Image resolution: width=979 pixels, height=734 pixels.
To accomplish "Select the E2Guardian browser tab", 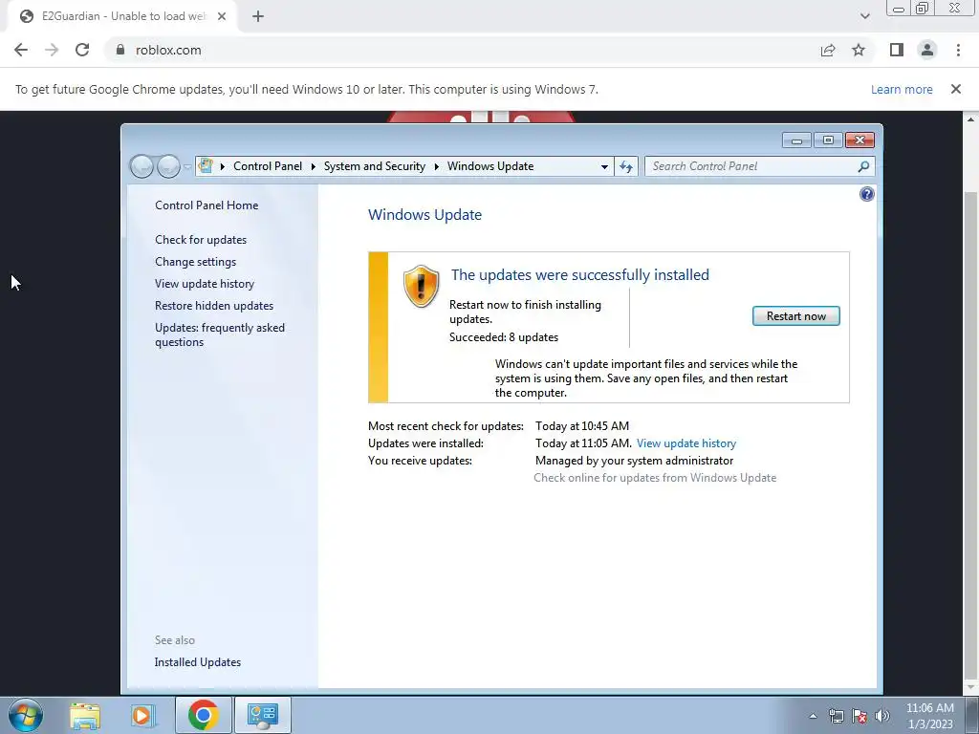I will pos(123,16).
